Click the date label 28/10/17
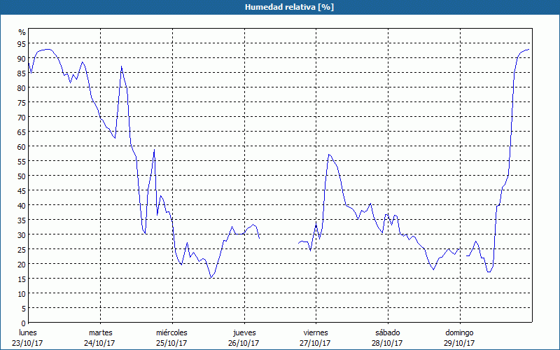Image resolution: width=560 pixels, height=350 pixels. (x=387, y=343)
